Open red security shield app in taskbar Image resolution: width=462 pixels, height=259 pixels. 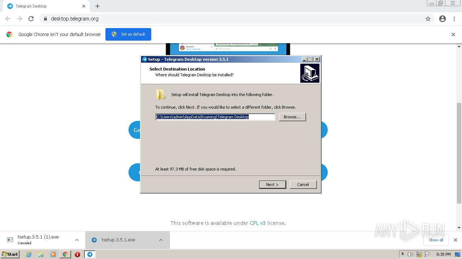pos(77,254)
